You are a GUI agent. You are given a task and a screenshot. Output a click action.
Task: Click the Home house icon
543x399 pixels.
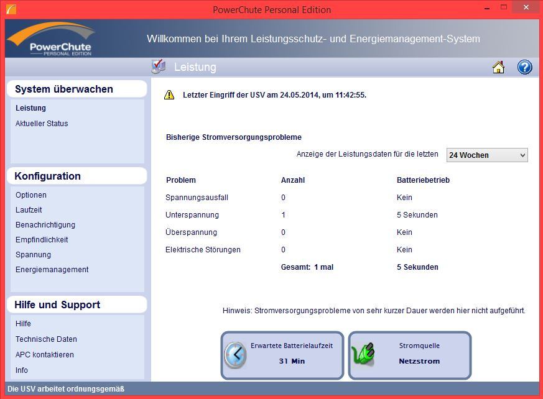(x=498, y=67)
